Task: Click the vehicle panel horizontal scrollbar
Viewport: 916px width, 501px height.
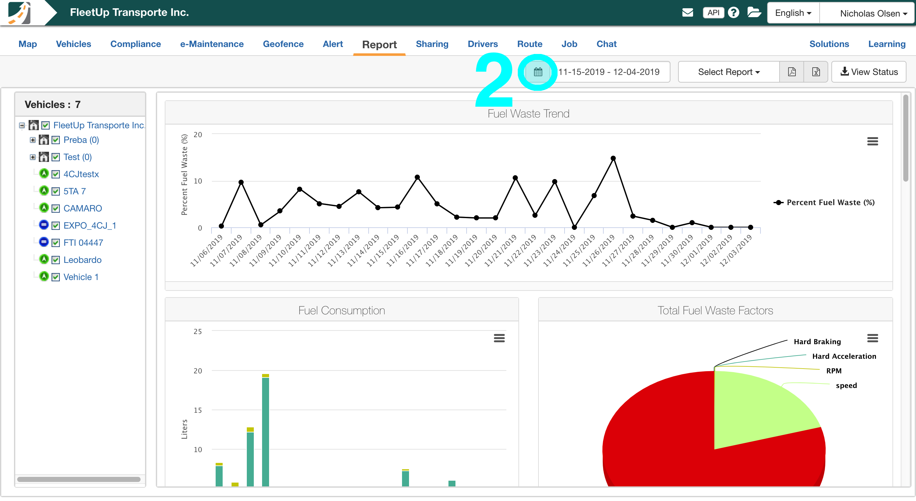Action: [x=79, y=479]
